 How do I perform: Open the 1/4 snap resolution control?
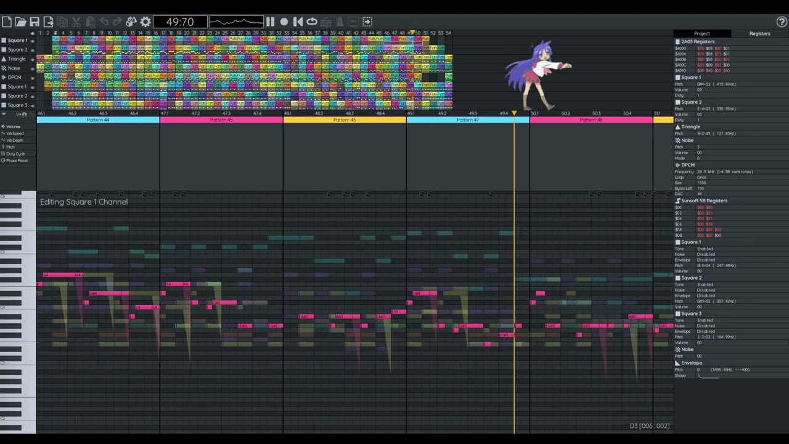tap(18, 115)
